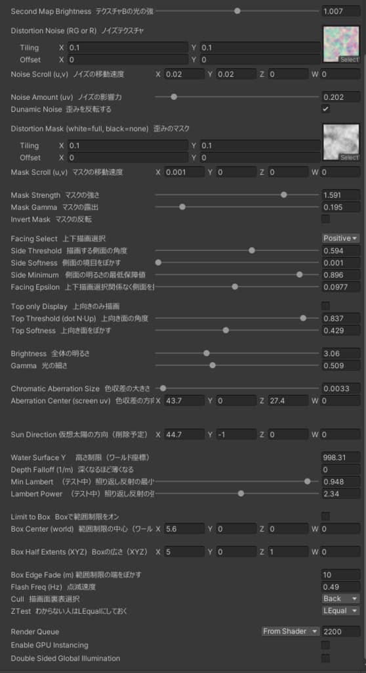Click Chromatic Aberration Size value field
The image size is (366, 673).
point(340,388)
